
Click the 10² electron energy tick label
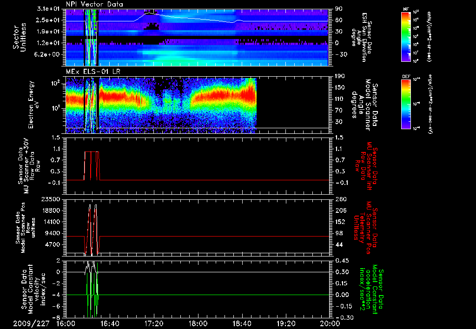pyautogui.click(x=55, y=83)
